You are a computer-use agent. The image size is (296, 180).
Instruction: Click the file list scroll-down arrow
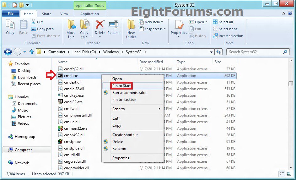tap(291, 167)
